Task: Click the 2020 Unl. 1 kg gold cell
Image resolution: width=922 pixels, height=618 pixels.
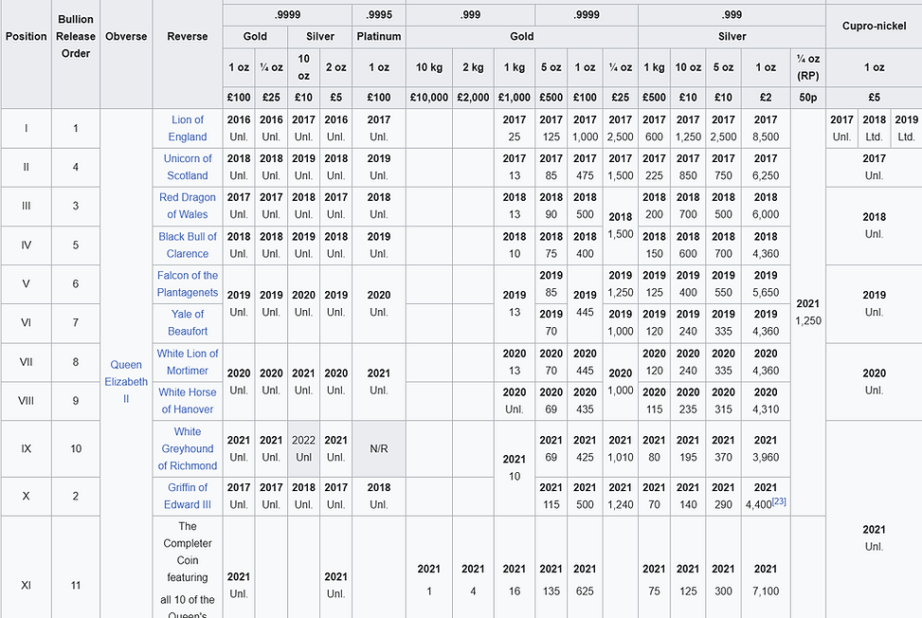Action: click(514, 401)
